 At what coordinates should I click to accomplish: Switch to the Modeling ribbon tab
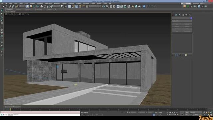point(10,9)
